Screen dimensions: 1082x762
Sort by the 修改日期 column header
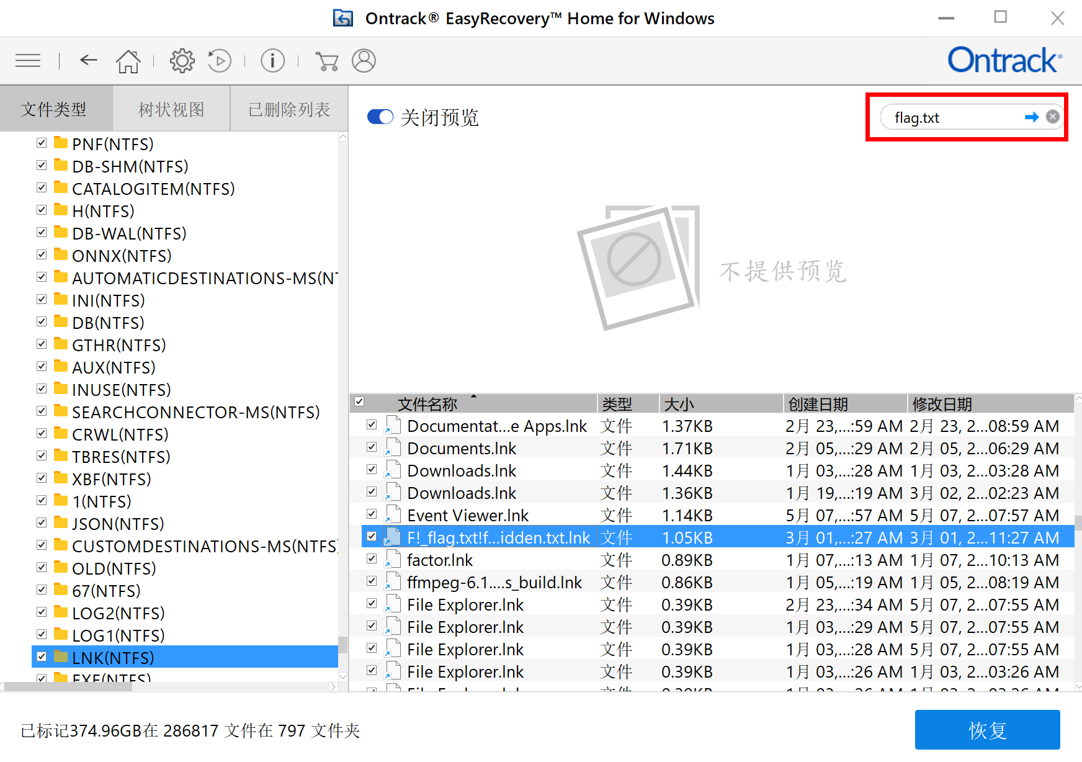pyautogui.click(x=991, y=403)
